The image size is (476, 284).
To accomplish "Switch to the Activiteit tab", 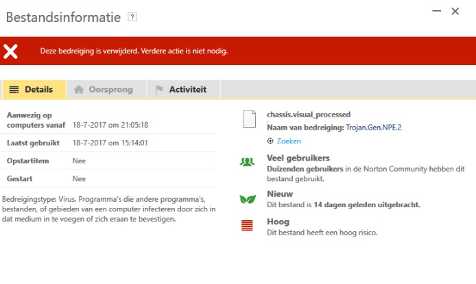I will pyautogui.click(x=185, y=89).
